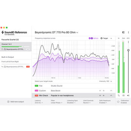Image resolution: width=131 pixels, height=131 pixels.
Task: Click the Studio Sound preset label
Action: pos(57,86)
